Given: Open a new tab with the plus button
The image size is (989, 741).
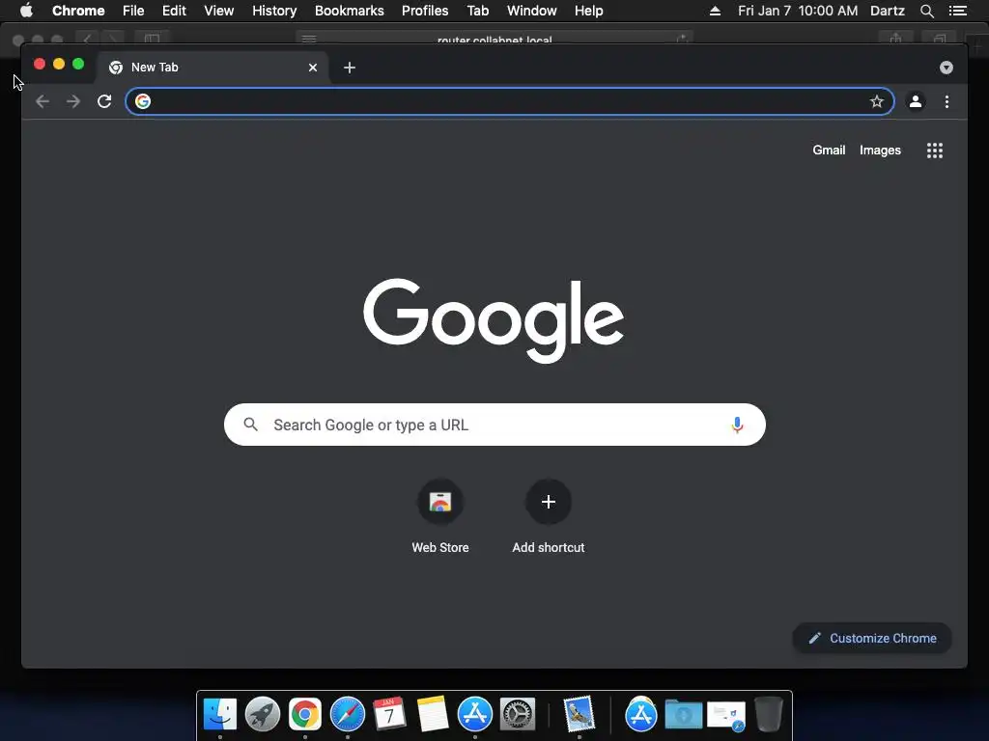Looking at the screenshot, I should (x=350, y=68).
